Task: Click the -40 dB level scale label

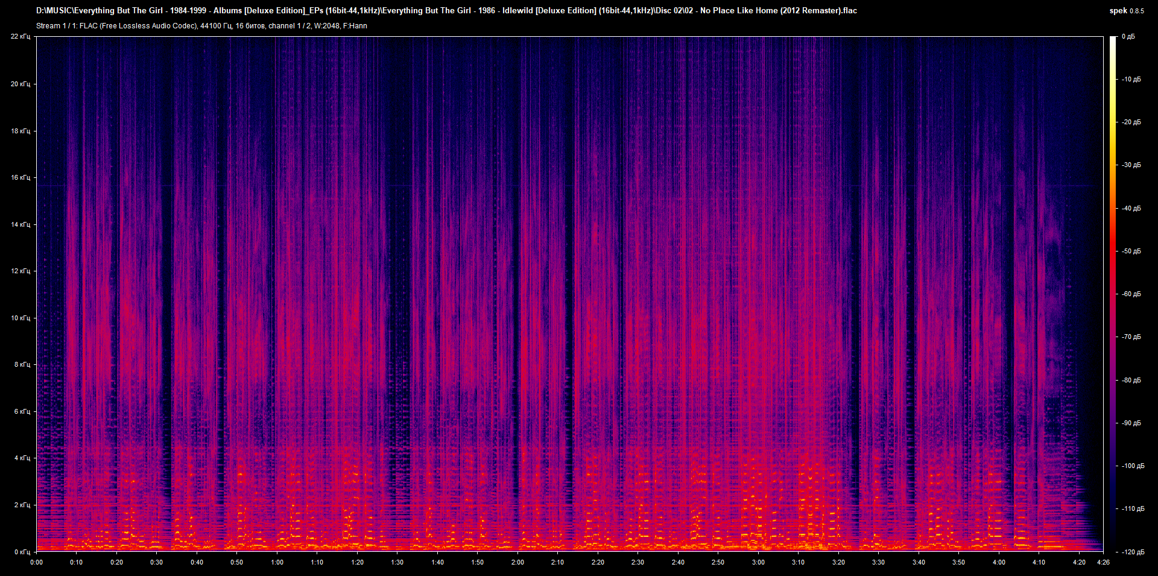Action: [x=1131, y=209]
